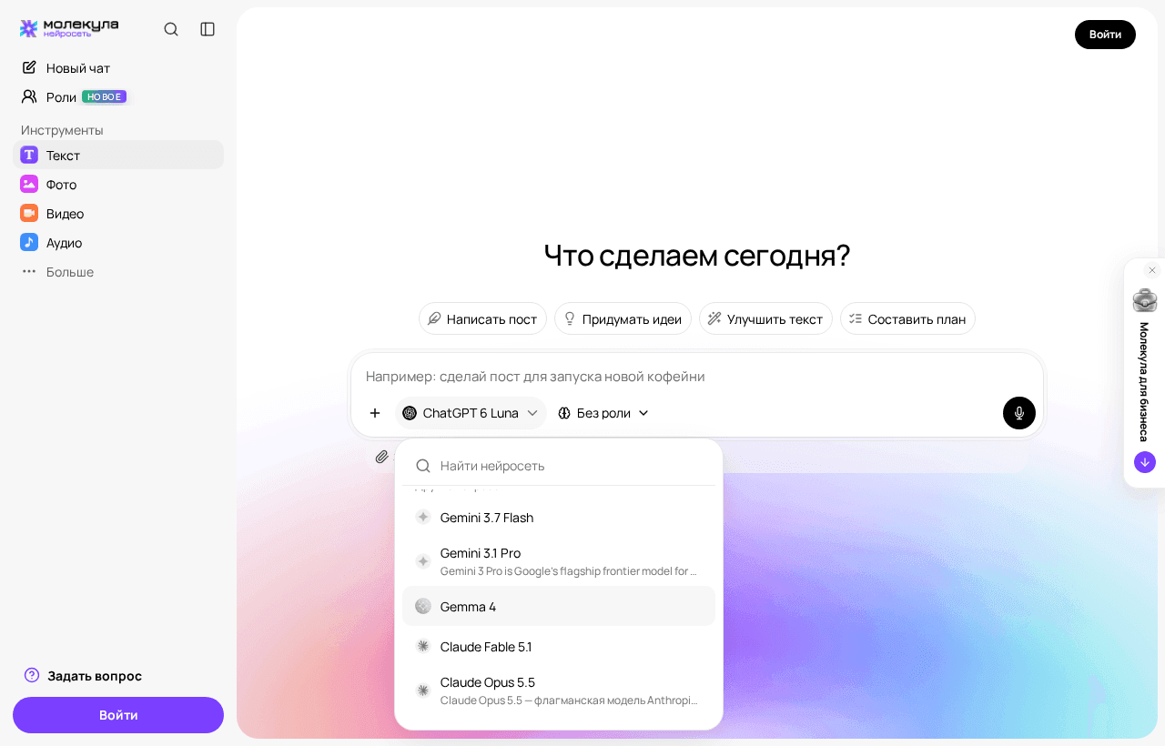Click the НОВОЕ badge next to Роли

104,96
